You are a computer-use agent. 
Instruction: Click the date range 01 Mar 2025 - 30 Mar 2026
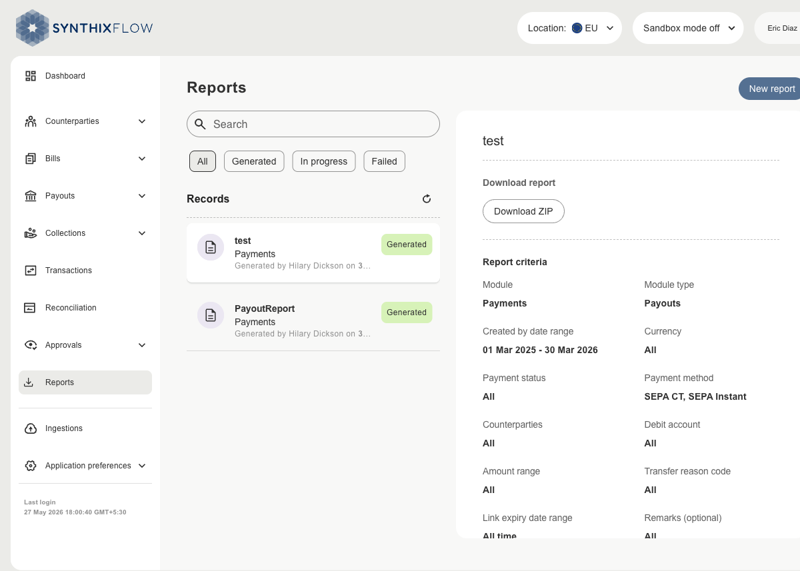540,350
